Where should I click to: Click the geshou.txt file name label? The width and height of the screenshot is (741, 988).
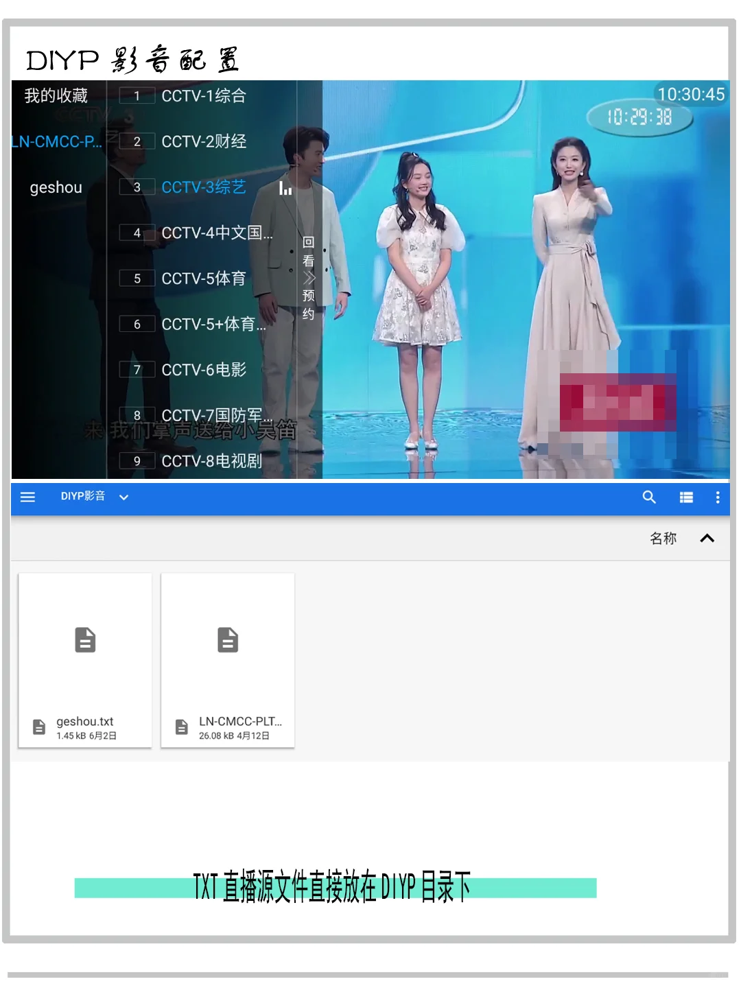coord(85,721)
